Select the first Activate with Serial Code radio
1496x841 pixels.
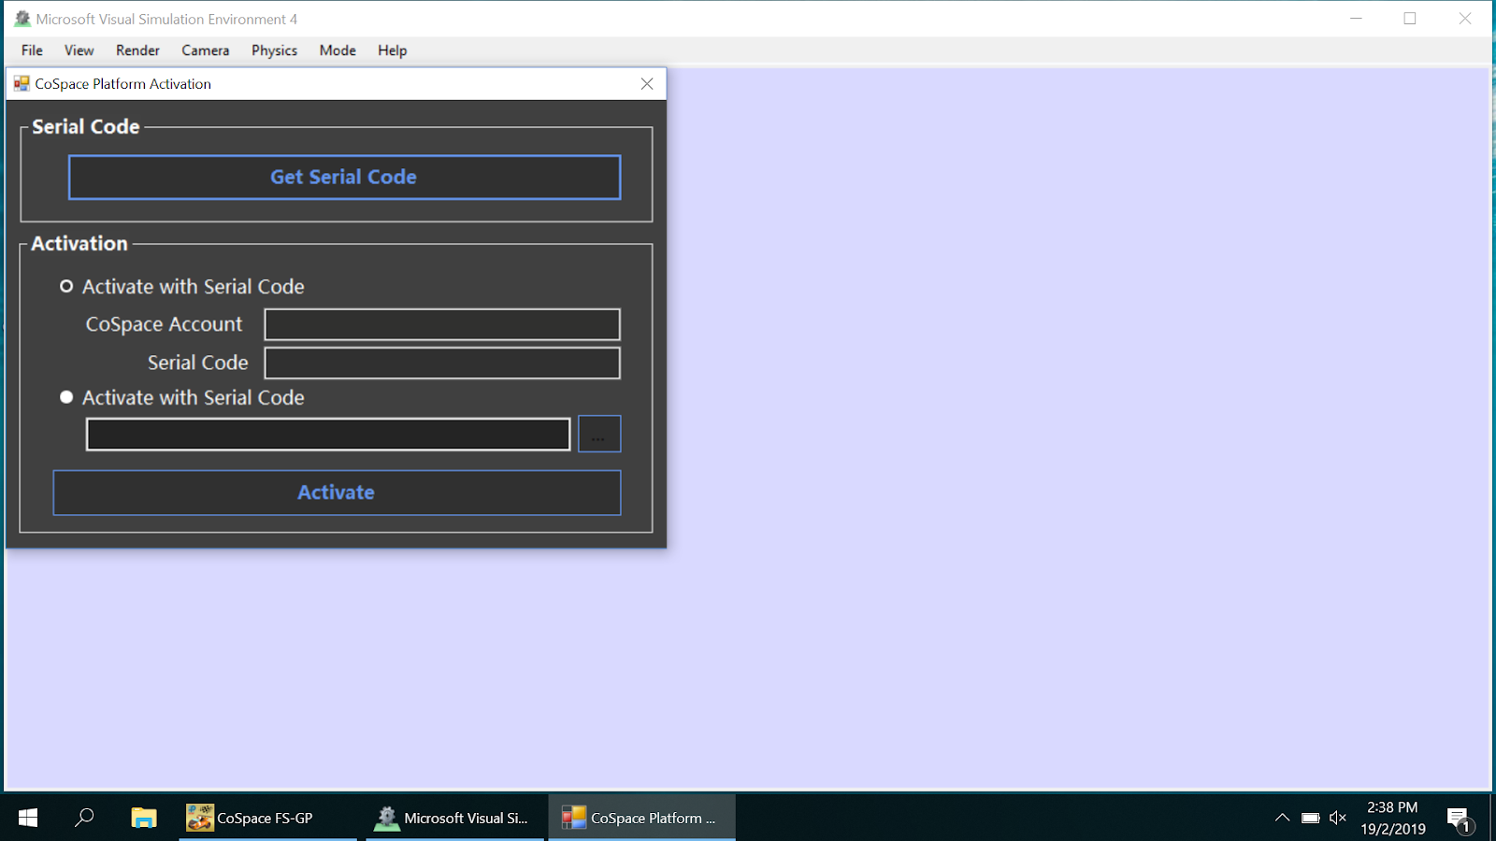(x=66, y=287)
